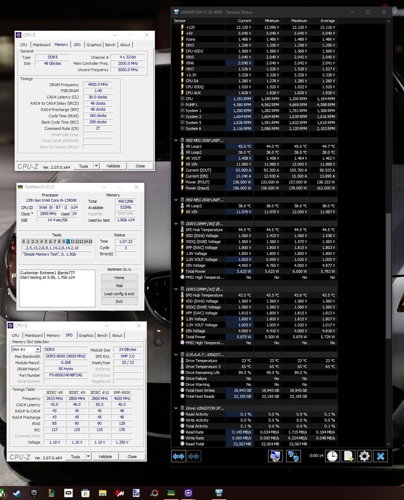The height and width of the screenshot is (500, 404).
Task: Click the expand columns arrows icon in HWiNFO
Action: tap(178, 456)
